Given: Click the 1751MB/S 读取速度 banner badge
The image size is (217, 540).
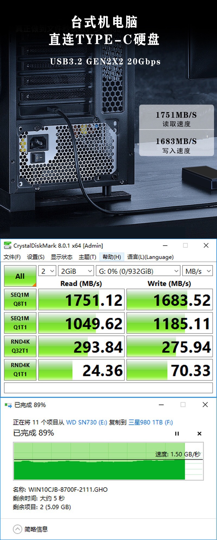Looking at the screenshot, I should point(176,117).
